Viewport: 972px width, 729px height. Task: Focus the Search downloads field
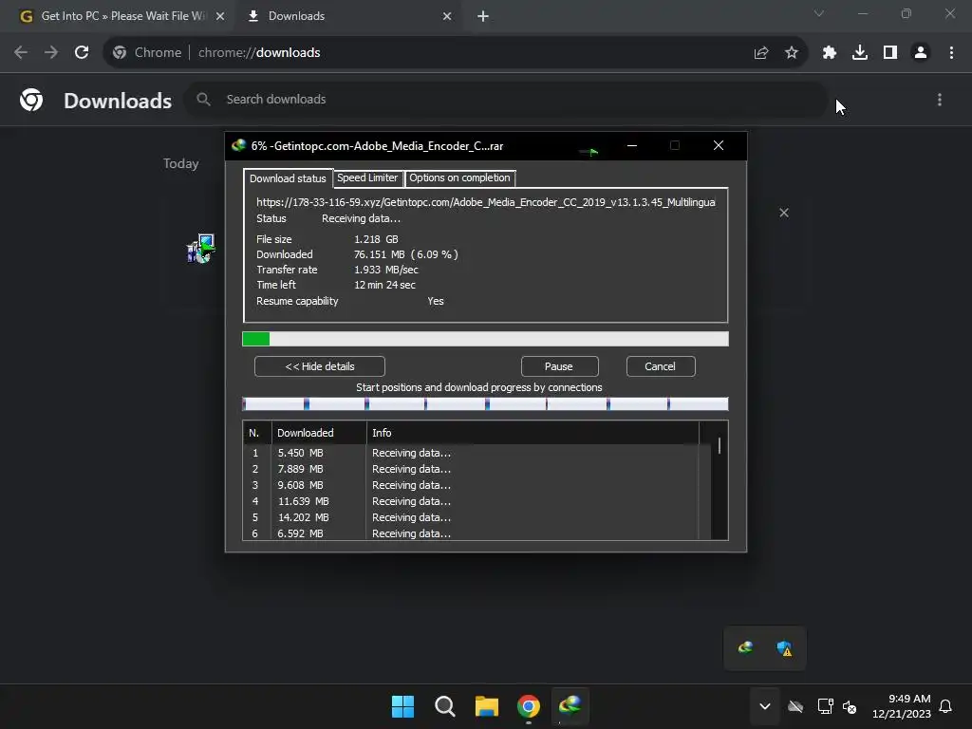[506, 99]
